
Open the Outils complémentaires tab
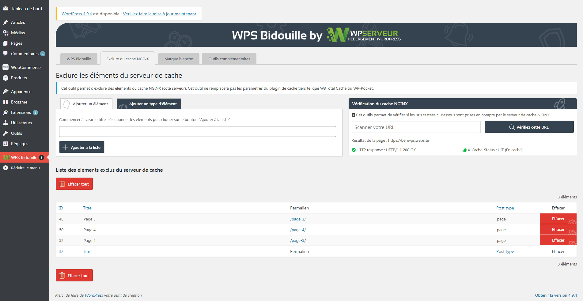(x=229, y=59)
